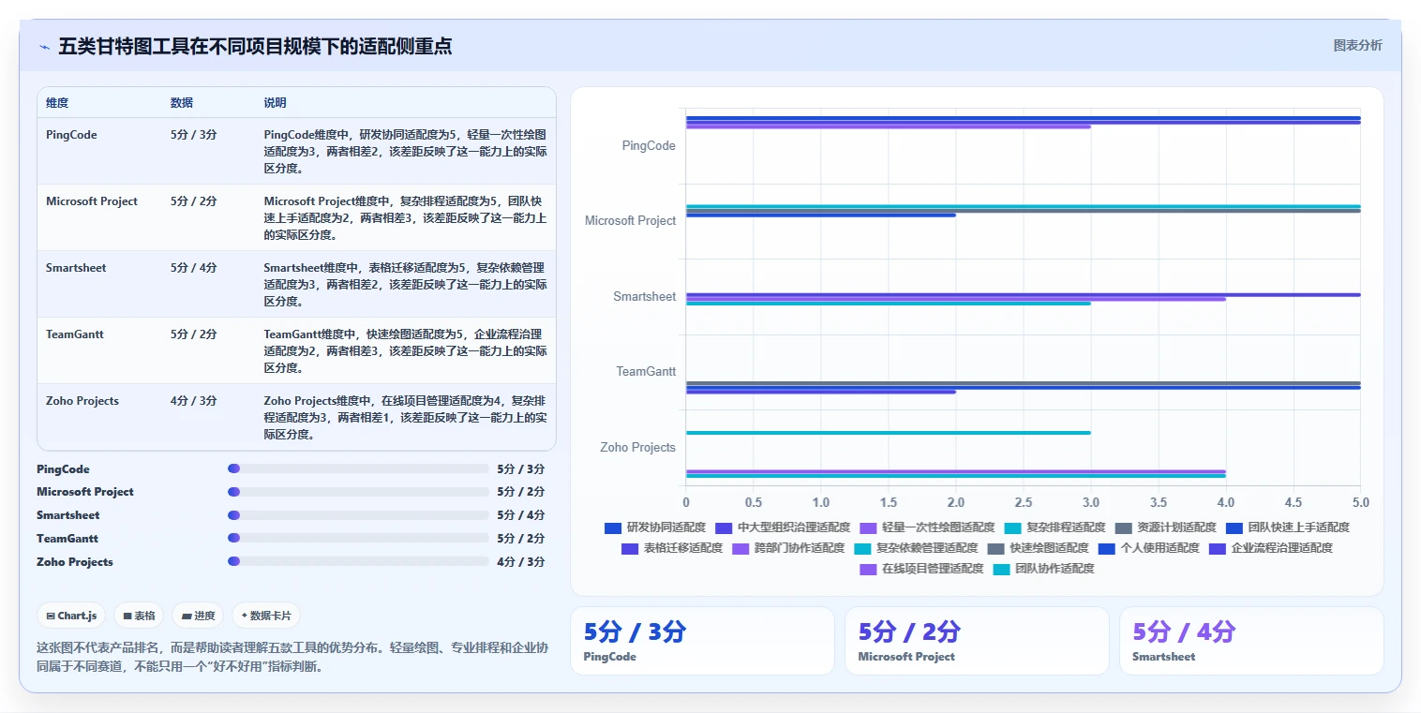Open the PingCode 5分 / 3分 data card
The height and width of the screenshot is (713, 1421).
pyautogui.click(x=702, y=641)
